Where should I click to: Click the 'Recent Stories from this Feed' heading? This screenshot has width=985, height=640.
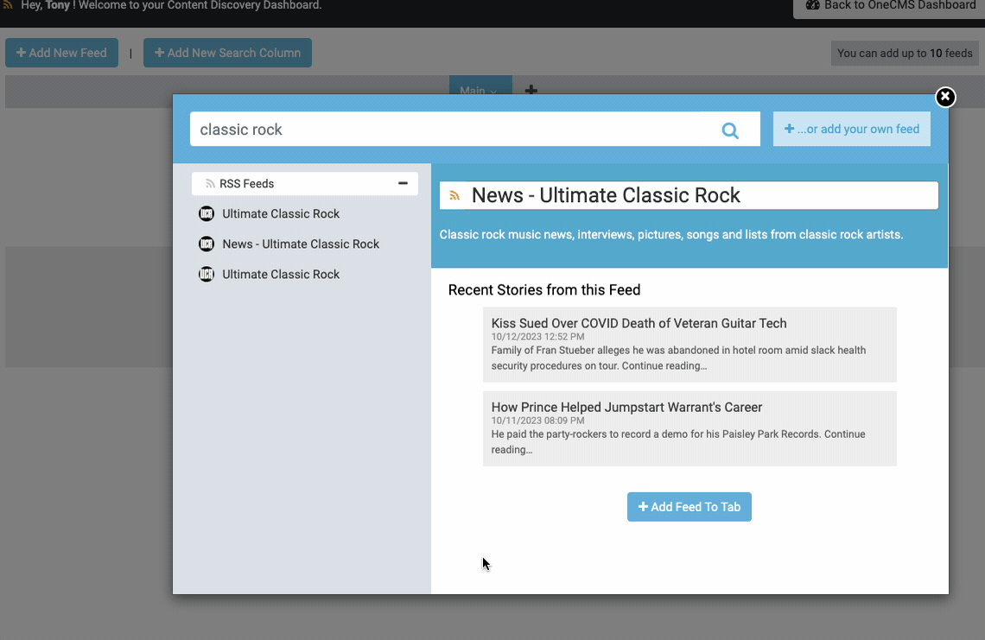click(x=544, y=289)
